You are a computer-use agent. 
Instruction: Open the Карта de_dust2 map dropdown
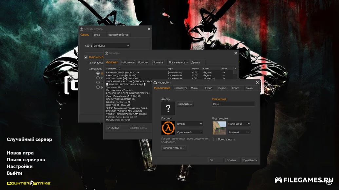(111, 46)
